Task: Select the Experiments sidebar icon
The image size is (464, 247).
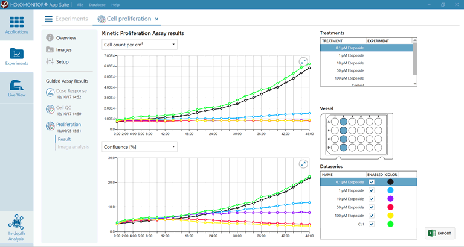Action: coord(16,57)
